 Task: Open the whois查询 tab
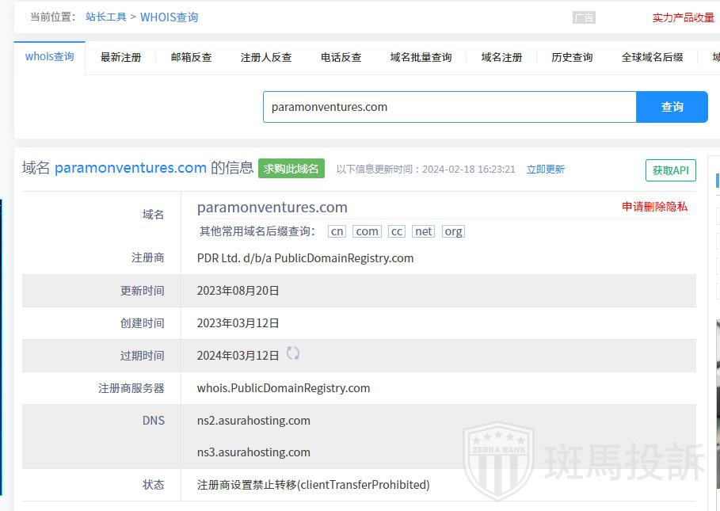(49, 57)
